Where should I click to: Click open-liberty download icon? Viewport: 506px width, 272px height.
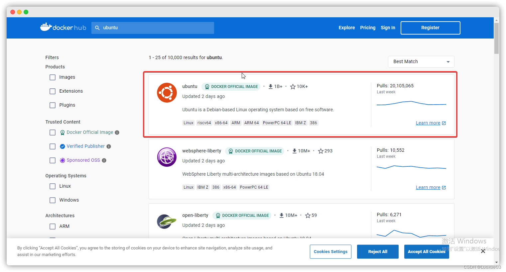(x=282, y=215)
